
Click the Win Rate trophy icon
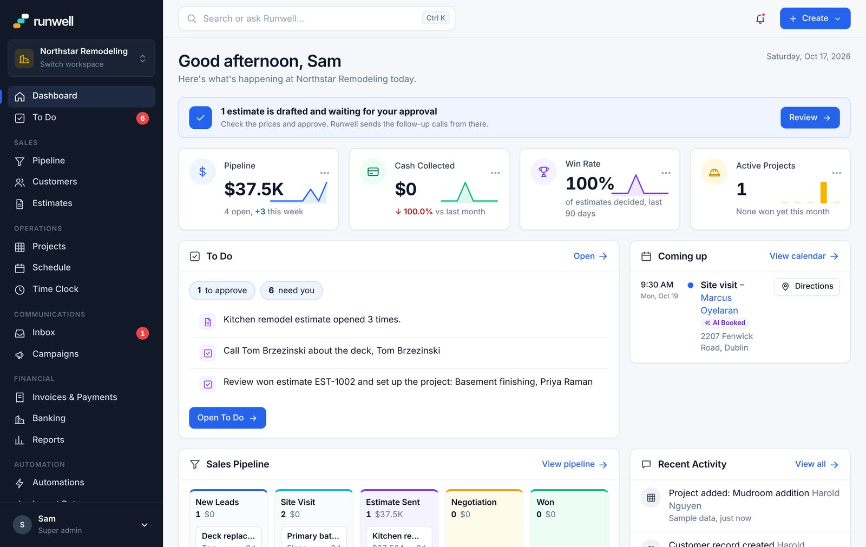coord(543,172)
